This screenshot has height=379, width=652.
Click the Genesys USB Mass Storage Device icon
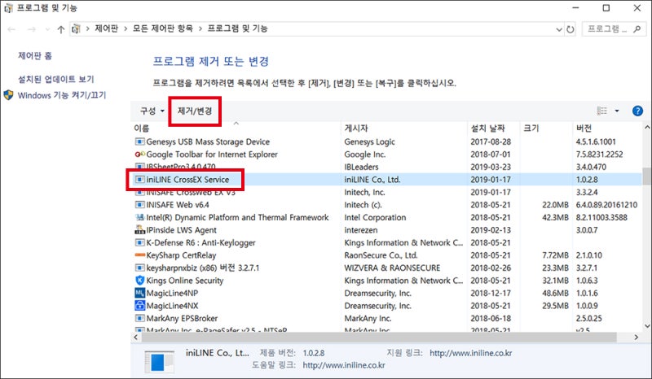139,142
